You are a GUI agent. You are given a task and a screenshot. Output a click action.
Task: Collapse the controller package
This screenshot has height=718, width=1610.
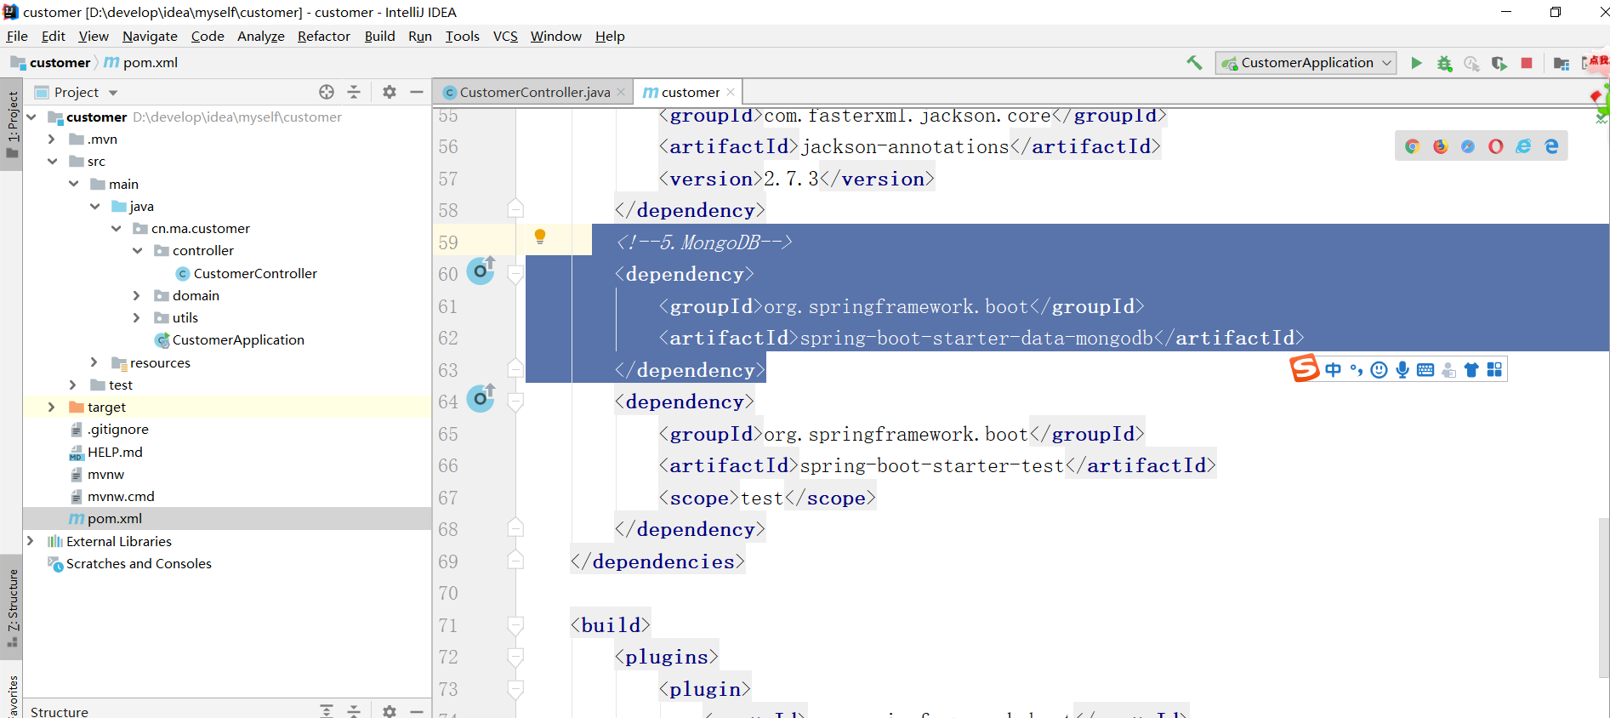(137, 251)
